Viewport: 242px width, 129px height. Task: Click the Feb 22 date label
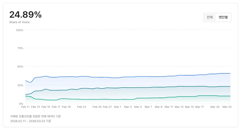point(82,107)
